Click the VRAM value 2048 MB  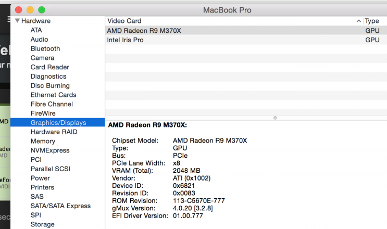click(x=186, y=171)
